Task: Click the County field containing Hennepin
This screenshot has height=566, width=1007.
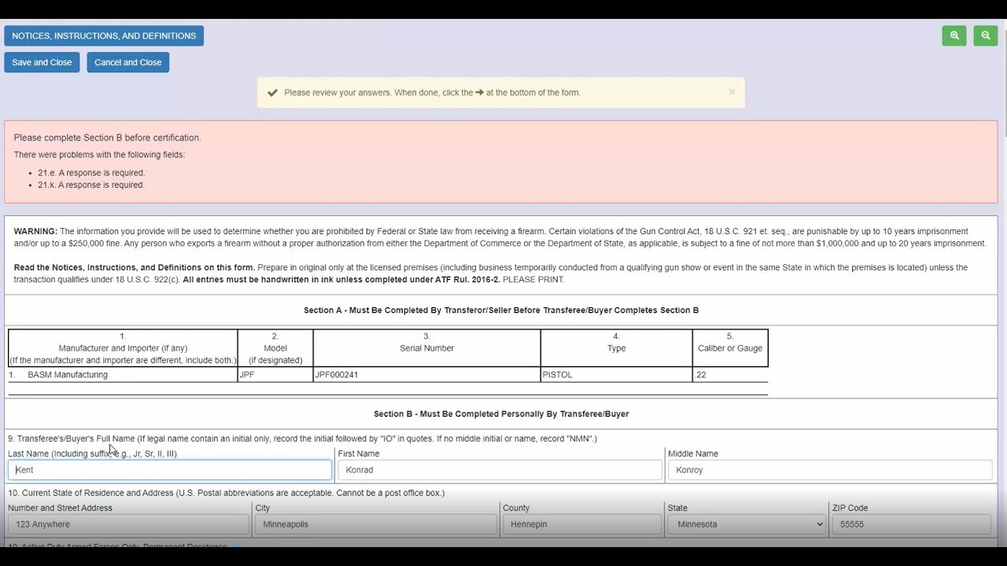Action: click(x=582, y=524)
